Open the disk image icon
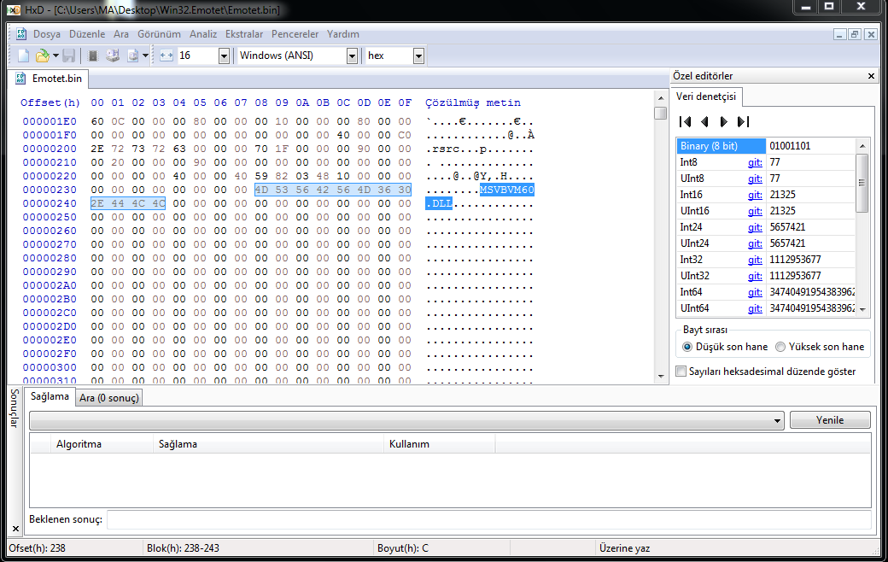888x562 pixels. coord(132,56)
